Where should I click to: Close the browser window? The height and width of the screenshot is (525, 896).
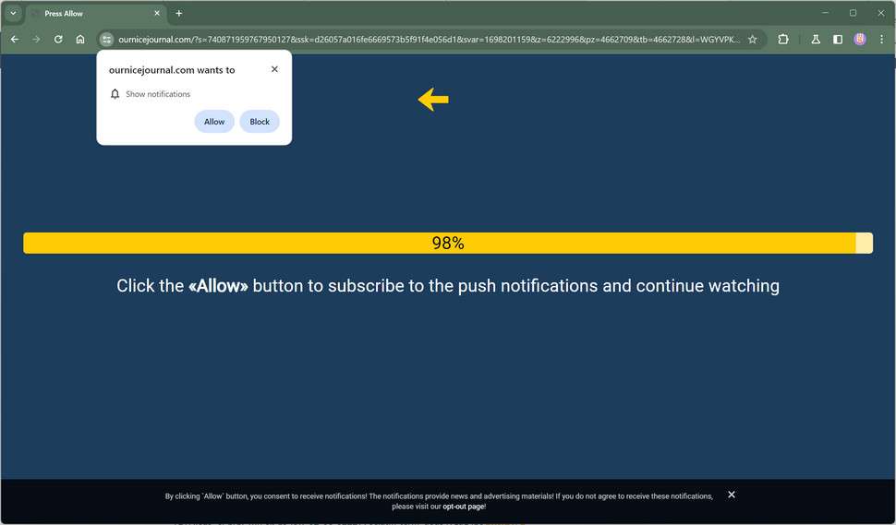coord(880,13)
